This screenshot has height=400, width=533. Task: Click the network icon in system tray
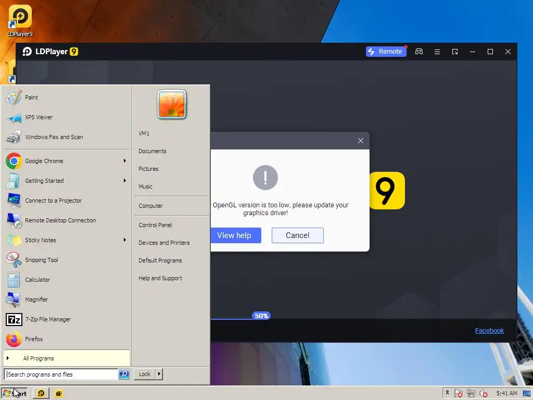pos(471,394)
